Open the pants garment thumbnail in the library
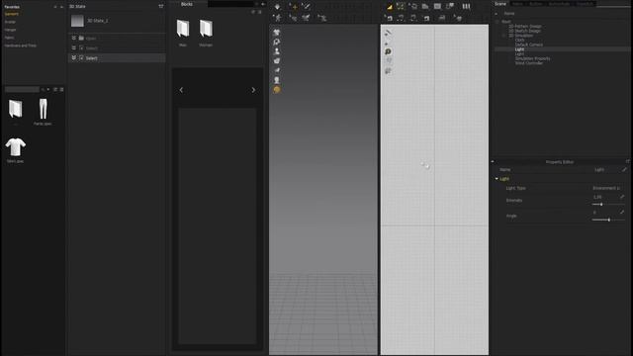This screenshot has width=633, height=356. pyautogui.click(x=43, y=109)
